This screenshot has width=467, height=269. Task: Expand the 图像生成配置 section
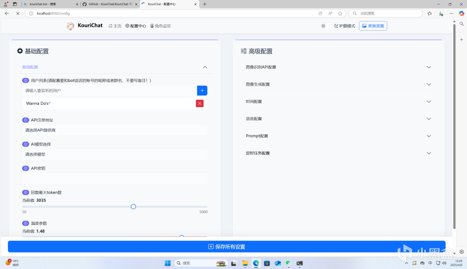pyautogui.click(x=339, y=84)
